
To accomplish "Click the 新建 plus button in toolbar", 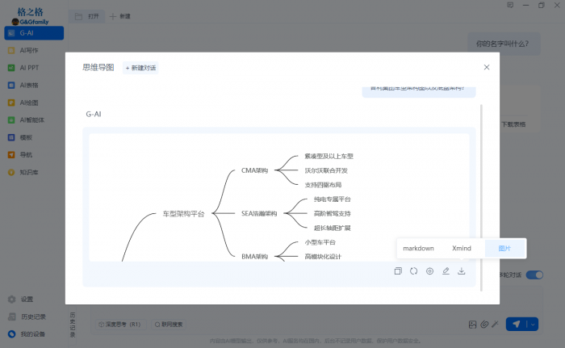I will point(120,16).
